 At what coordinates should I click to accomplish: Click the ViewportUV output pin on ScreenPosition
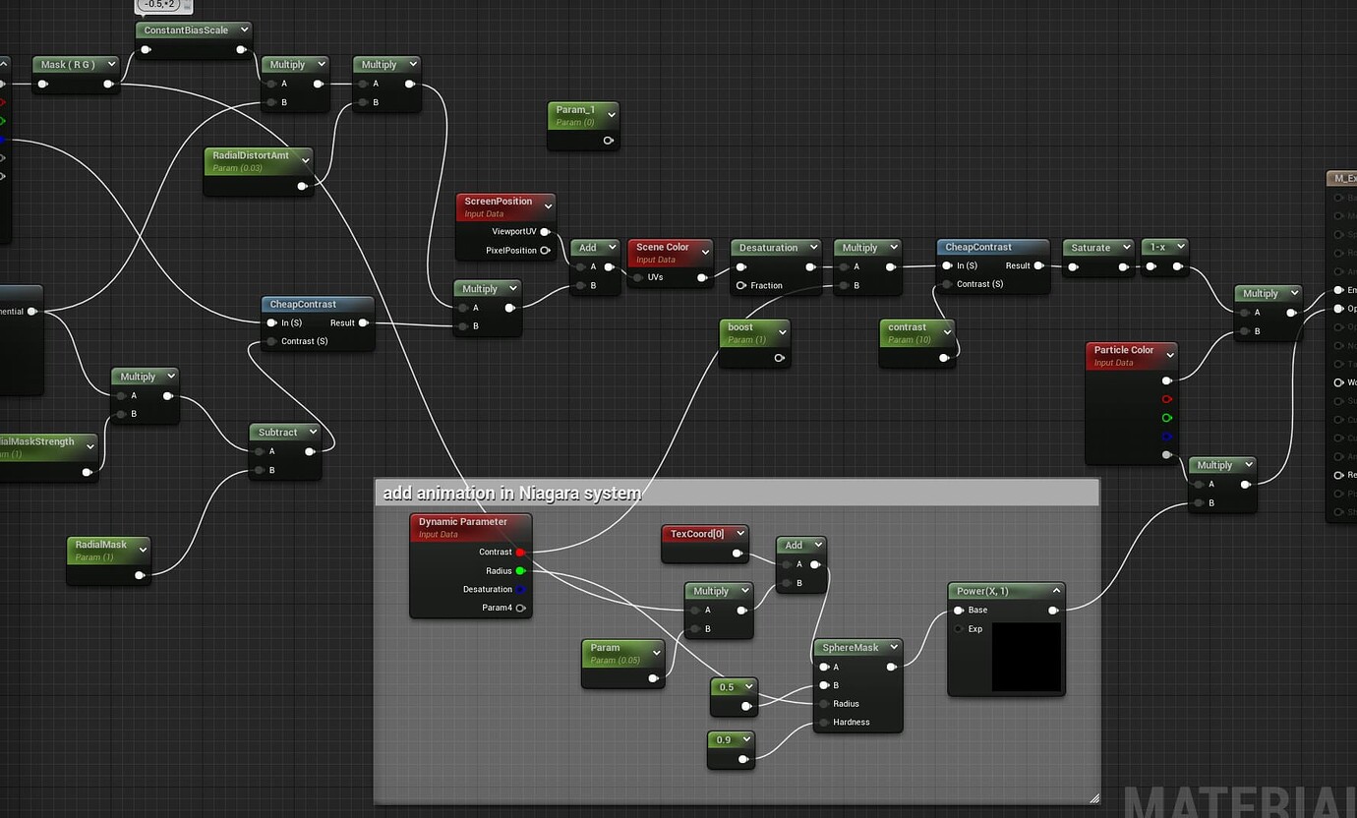(x=545, y=232)
